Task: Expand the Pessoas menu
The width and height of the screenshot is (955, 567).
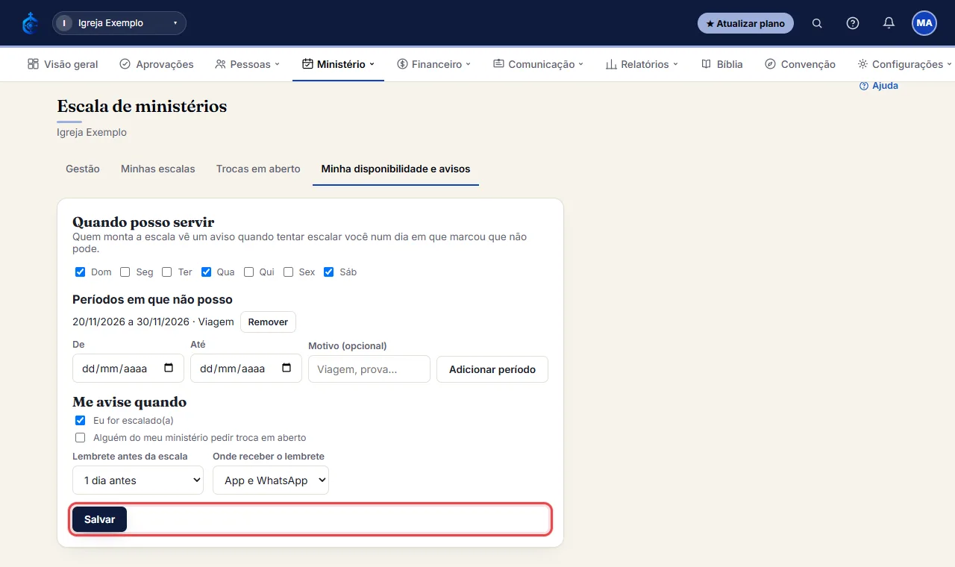Action: pos(247,64)
